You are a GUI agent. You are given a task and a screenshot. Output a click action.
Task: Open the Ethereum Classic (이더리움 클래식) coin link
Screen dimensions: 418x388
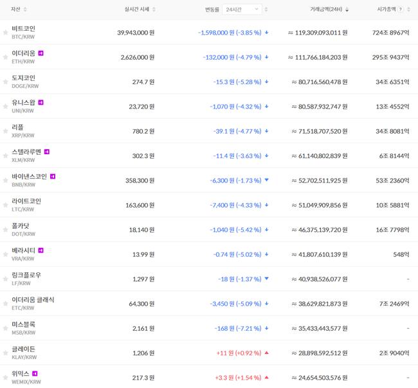pyautogui.click(x=33, y=299)
